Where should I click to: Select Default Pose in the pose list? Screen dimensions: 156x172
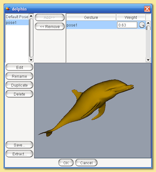pyautogui.click(x=17, y=17)
